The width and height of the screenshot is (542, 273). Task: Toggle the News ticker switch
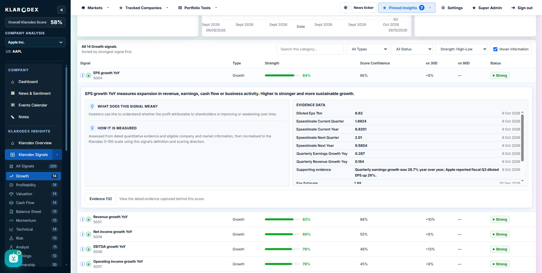click(347, 8)
